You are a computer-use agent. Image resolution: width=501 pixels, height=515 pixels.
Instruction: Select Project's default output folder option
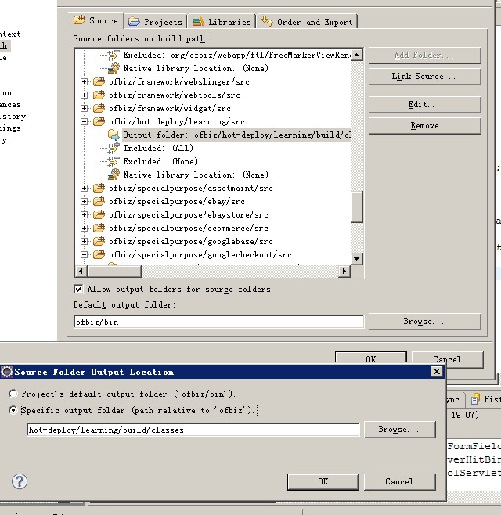(x=13, y=394)
